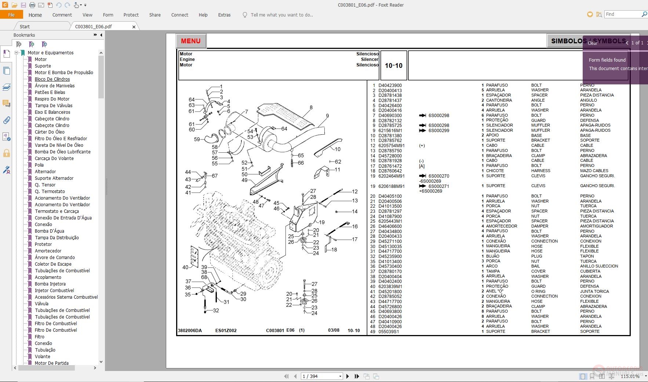Click the Save icon in quick toolbar
648x382 pixels.
(23, 5)
